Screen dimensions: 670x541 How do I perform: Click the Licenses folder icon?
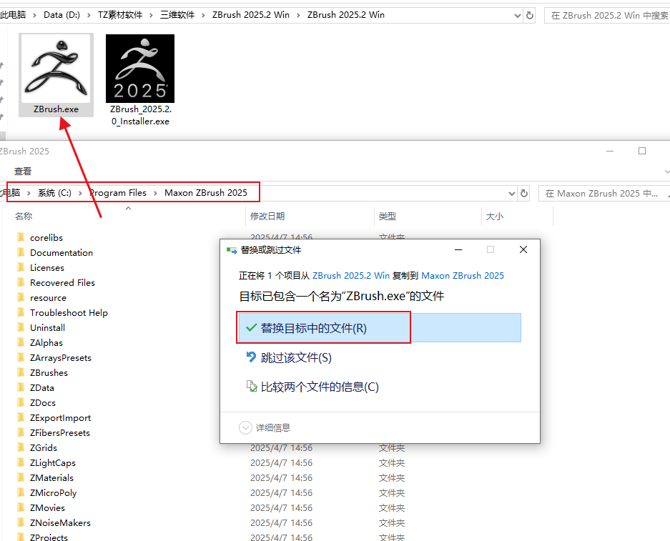tap(21, 267)
